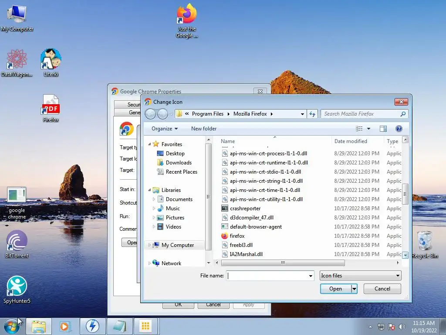Click the volume speaker tray icon

pos(402,327)
